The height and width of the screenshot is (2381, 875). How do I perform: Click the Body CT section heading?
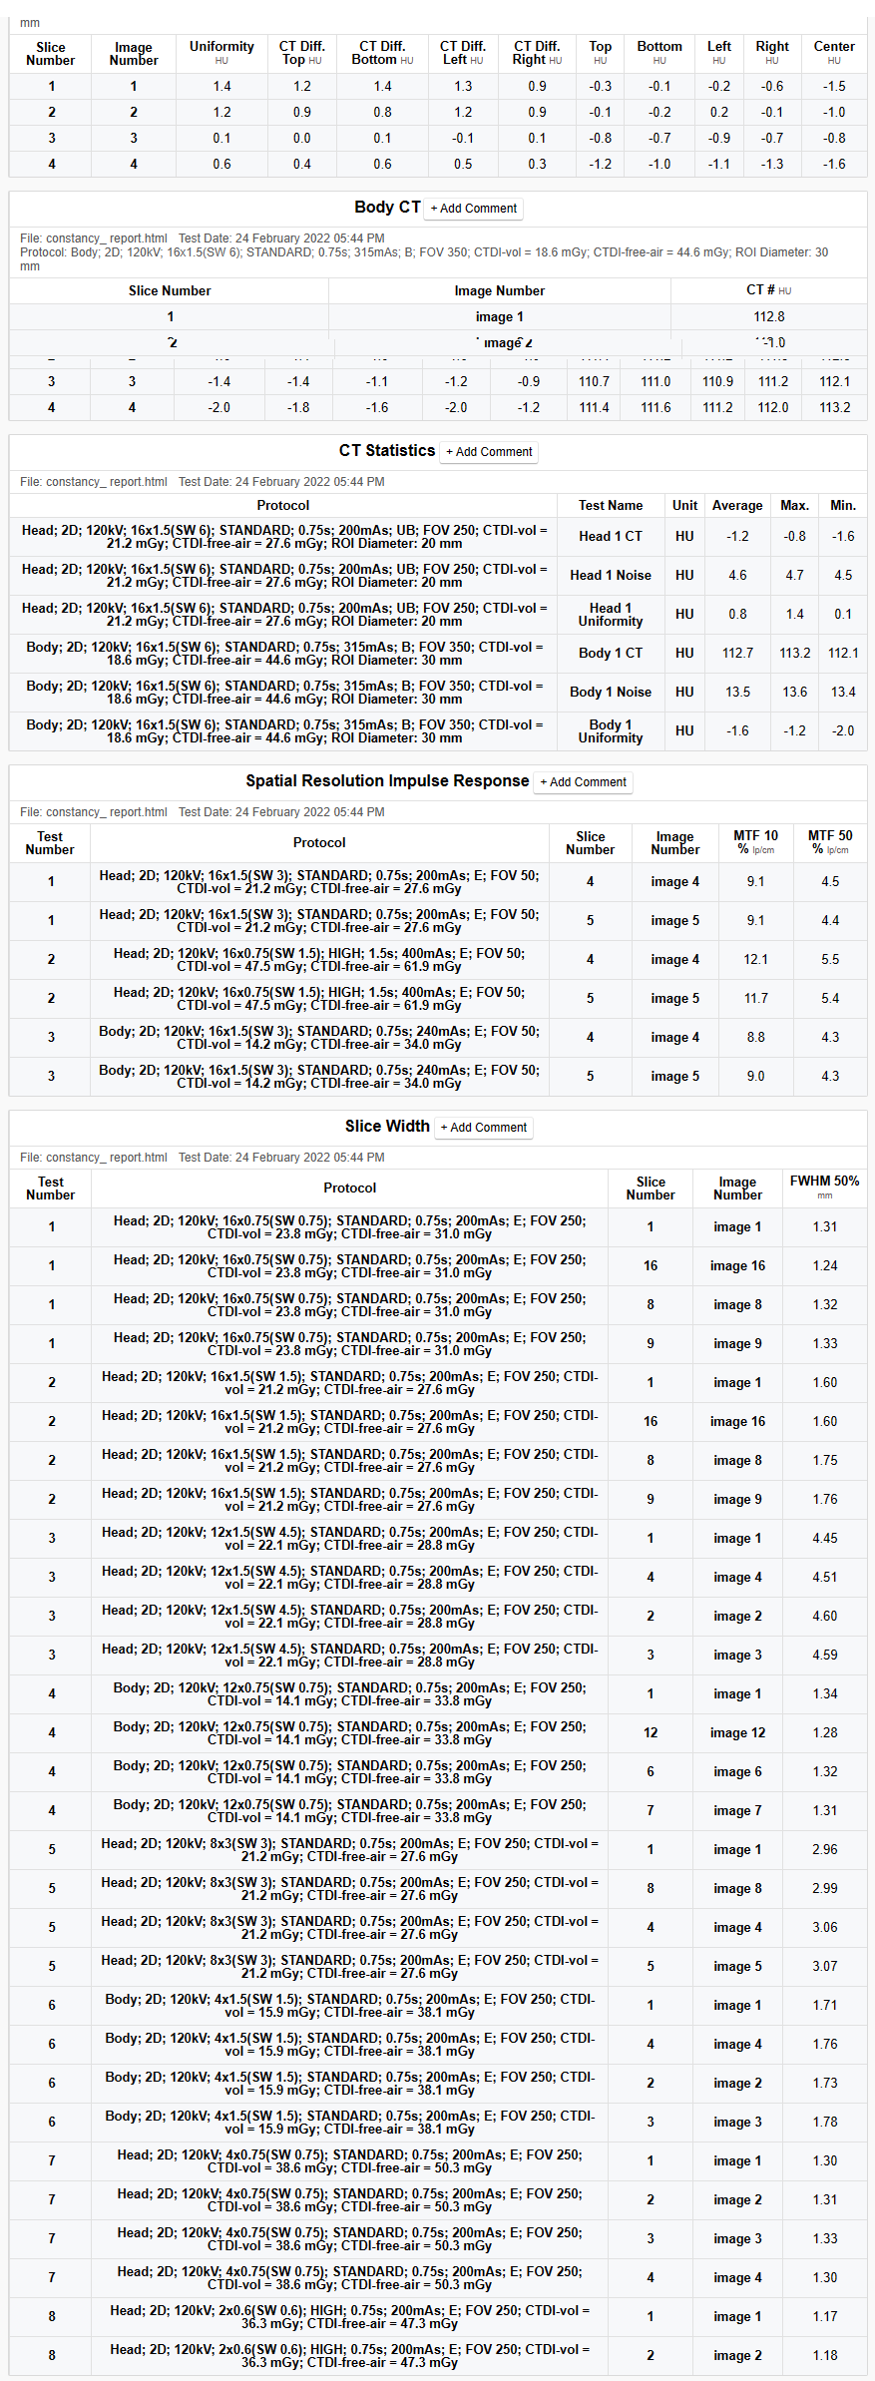387,208
